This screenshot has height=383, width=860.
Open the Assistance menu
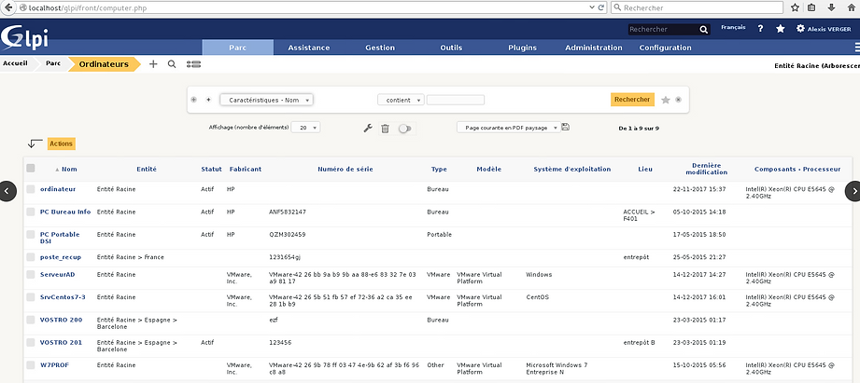pos(309,48)
